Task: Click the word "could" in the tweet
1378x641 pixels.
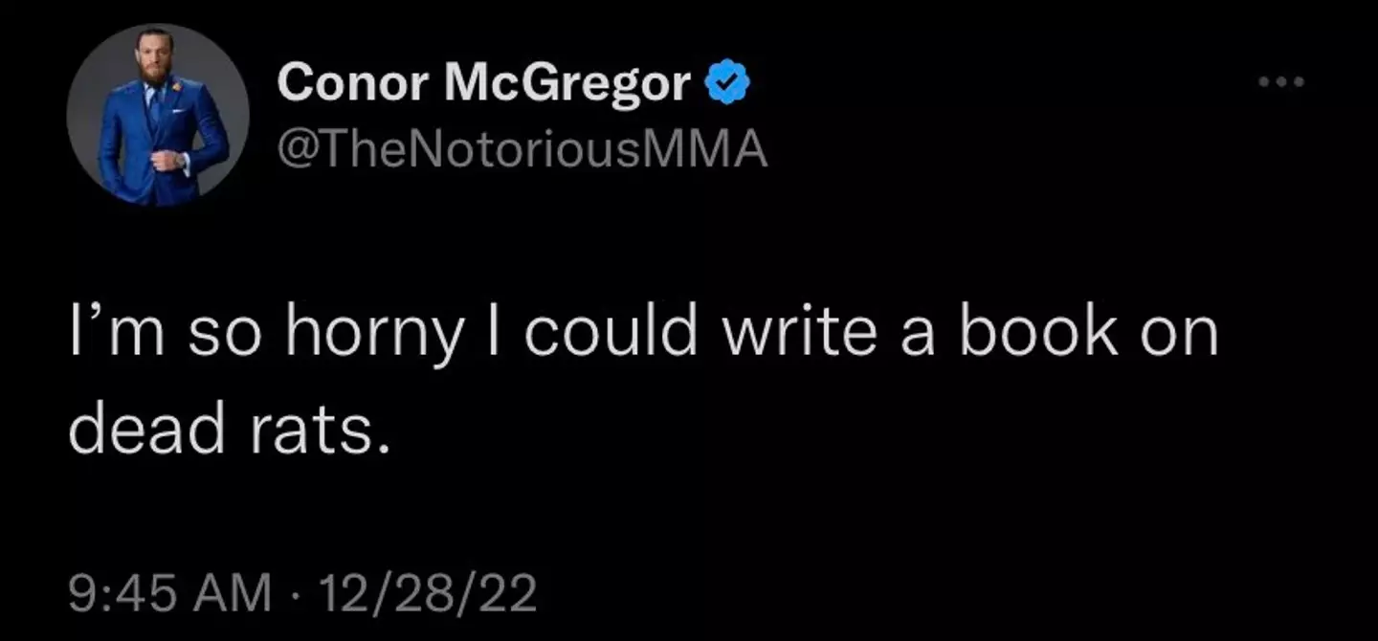Action: pos(611,332)
